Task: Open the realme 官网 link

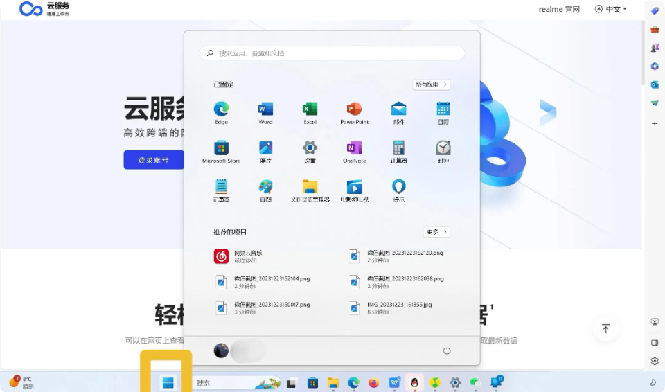Action: [559, 9]
